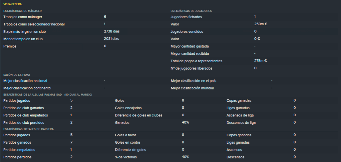Click the U.D. Las Palmas SAD stats header
The image size is (341, 162).
click(x=48, y=95)
